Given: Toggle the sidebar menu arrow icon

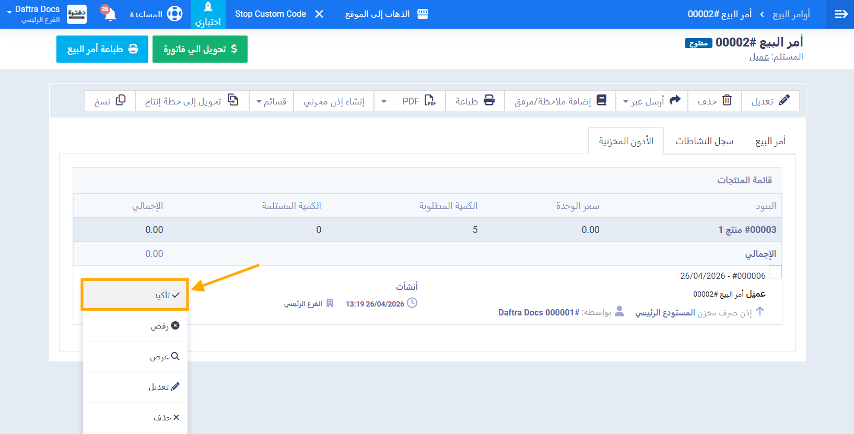Looking at the screenshot, I should tap(840, 14).
